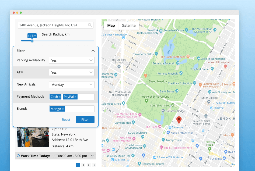Click the address search input field
The height and width of the screenshot is (171, 255).
(56, 25)
